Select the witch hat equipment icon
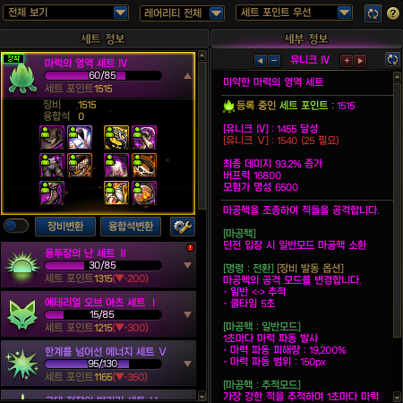403x403 pixels. pyautogui.click(x=52, y=138)
